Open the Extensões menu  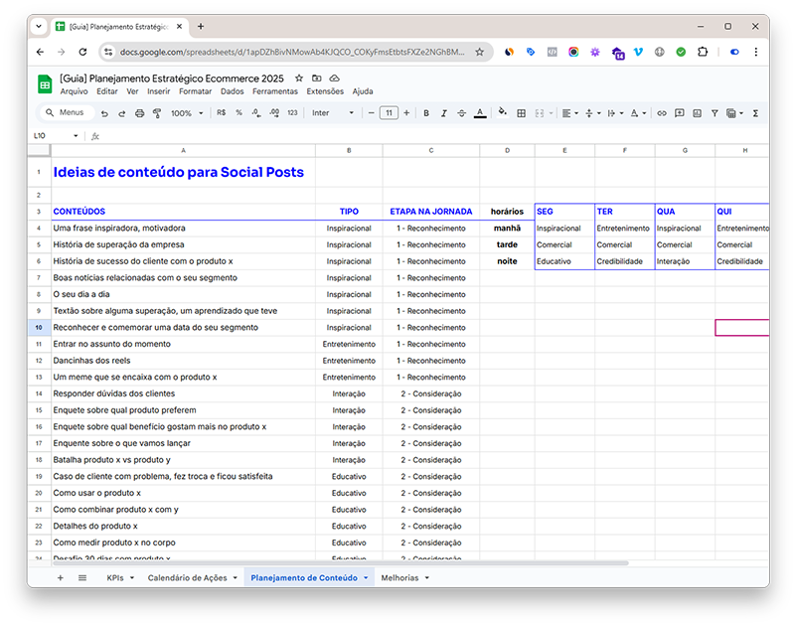pyautogui.click(x=325, y=91)
